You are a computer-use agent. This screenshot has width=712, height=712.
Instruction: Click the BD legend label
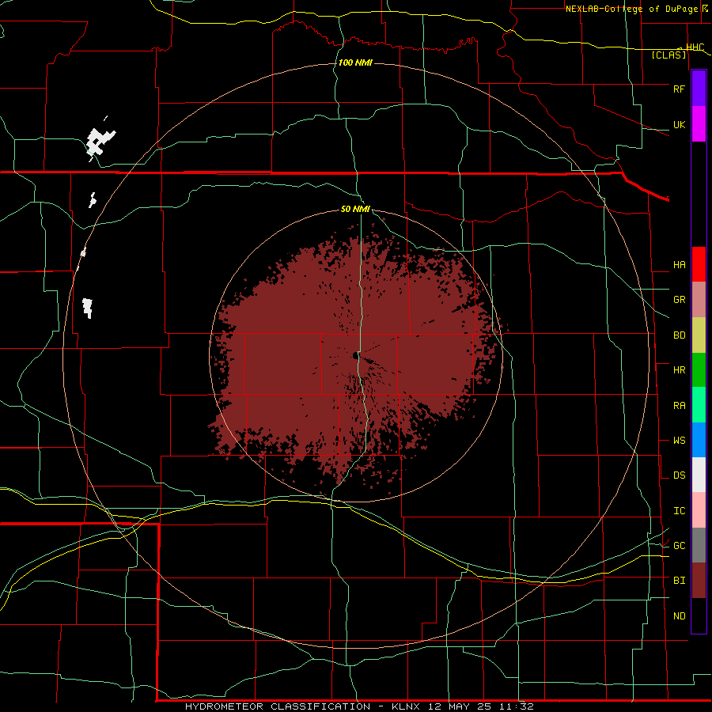click(x=679, y=335)
